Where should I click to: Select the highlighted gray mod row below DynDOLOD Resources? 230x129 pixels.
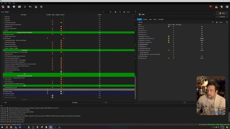[x=69, y=90]
